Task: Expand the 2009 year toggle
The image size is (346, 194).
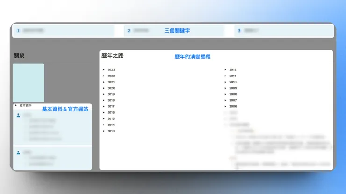Action: pyautogui.click(x=225, y=88)
